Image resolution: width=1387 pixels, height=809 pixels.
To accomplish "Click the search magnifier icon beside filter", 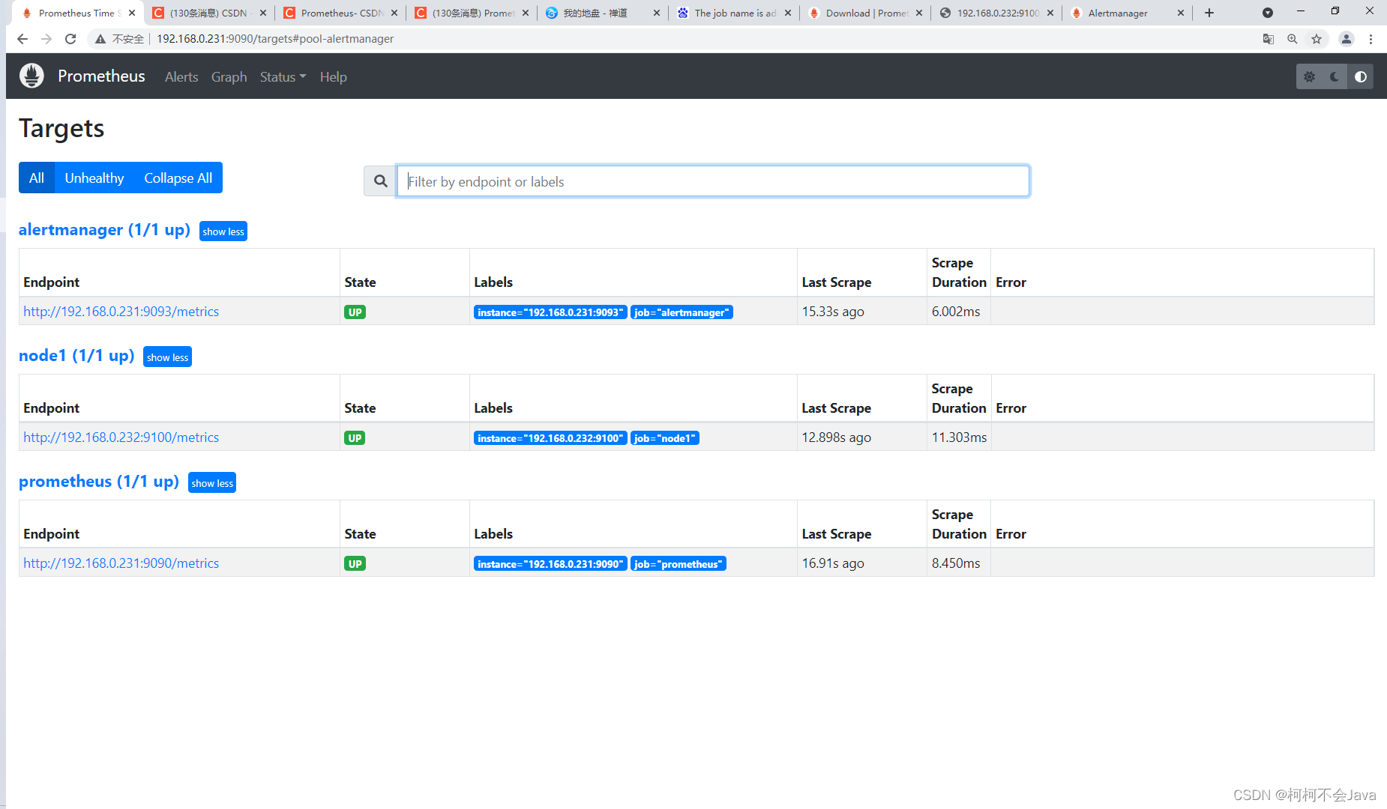I will click(x=380, y=181).
